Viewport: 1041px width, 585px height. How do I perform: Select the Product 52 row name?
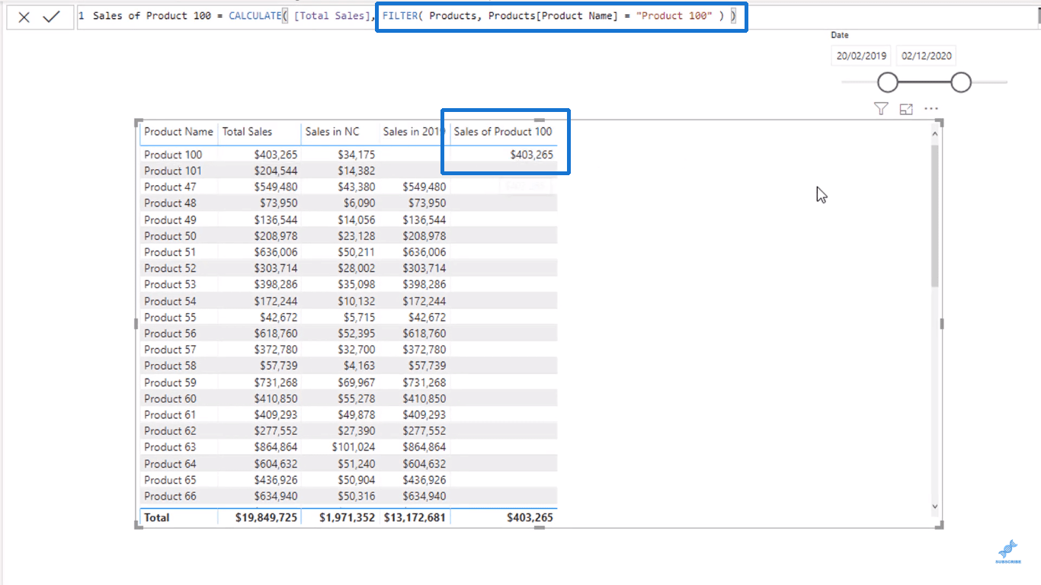[x=170, y=268]
